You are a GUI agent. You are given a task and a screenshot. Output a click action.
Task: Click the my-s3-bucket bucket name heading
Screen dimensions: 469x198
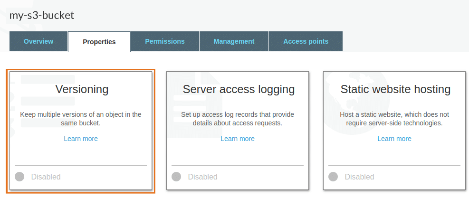click(x=42, y=15)
